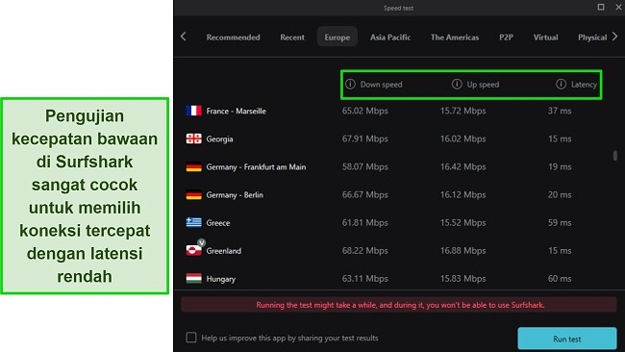Click the 58.07 Mbps download value

tap(365, 166)
